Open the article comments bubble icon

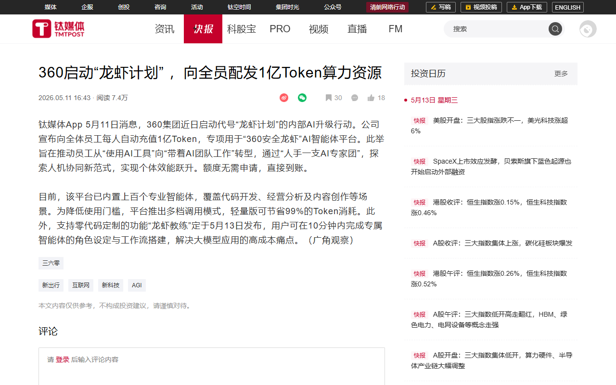point(355,98)
